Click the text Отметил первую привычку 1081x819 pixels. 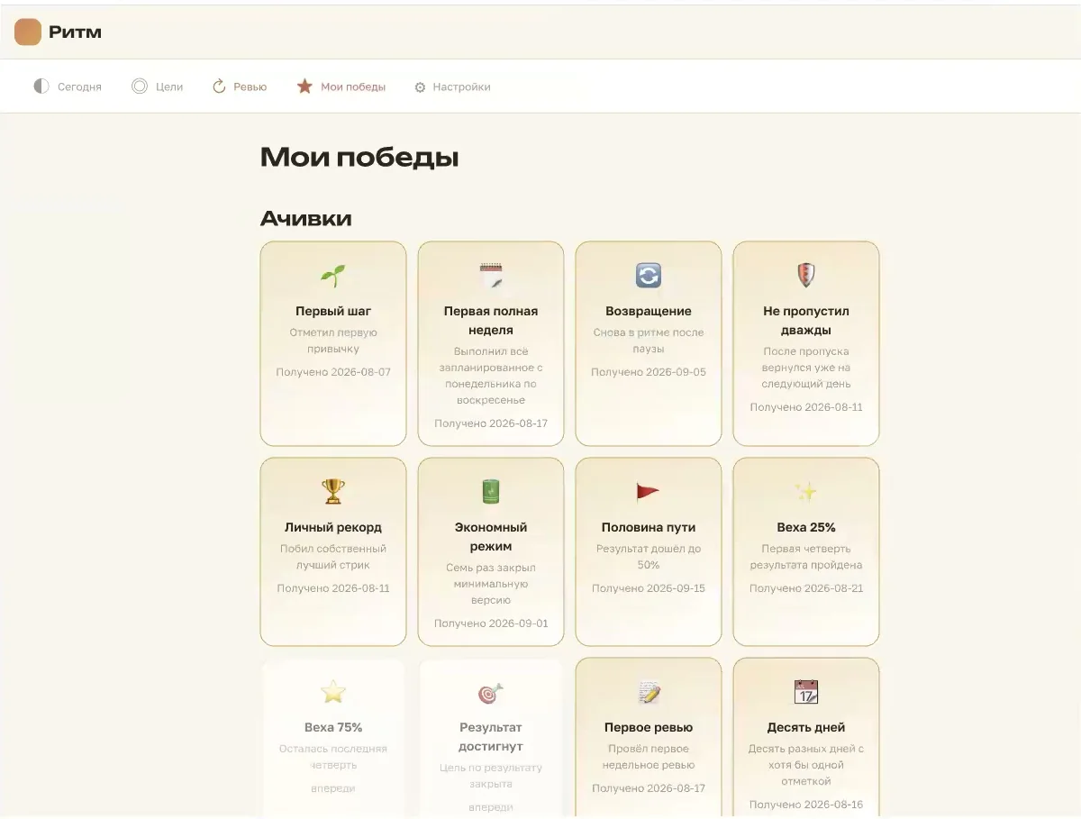[x=333, y=341]
